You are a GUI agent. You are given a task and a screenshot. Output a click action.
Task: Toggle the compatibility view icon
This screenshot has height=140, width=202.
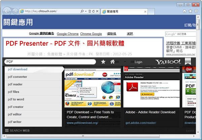pos(90,11)
